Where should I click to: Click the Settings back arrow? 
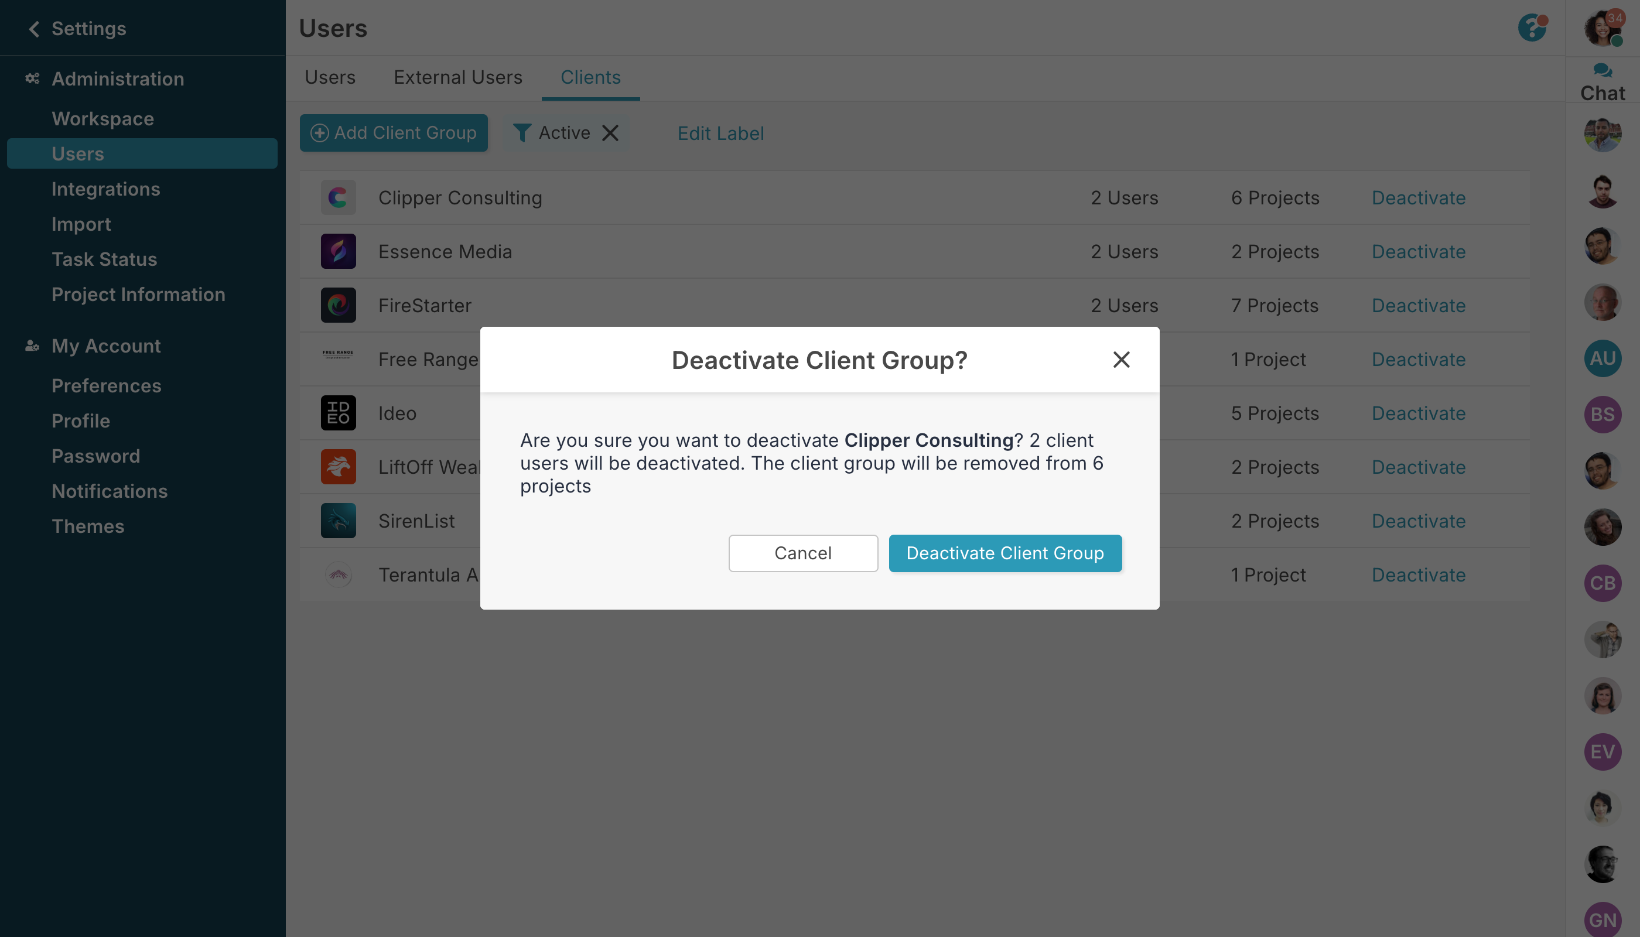34,29
